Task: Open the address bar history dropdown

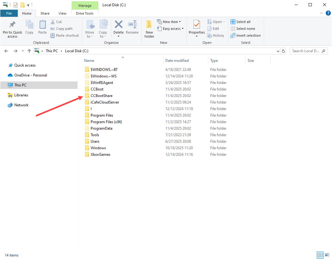Action: [x=278, y=51]
